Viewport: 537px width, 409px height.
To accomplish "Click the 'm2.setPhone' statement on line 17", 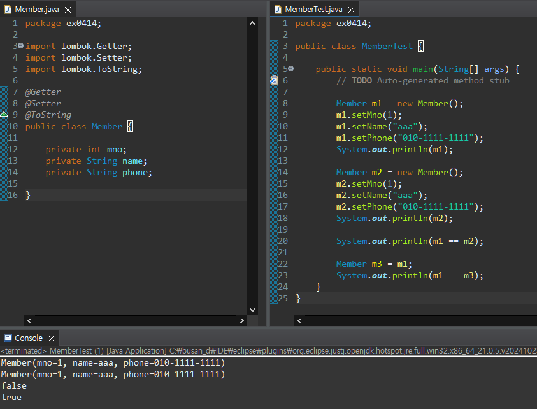I will coord(410,207).
